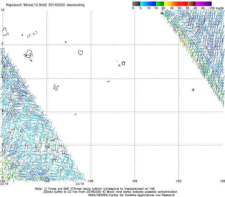
Task: Click the latitude label '10' at top left
Action: (x=2, y=10)
